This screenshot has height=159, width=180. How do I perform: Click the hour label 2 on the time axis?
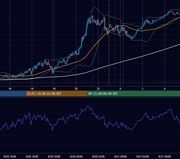pyautogui.click(x=143, y=89)
